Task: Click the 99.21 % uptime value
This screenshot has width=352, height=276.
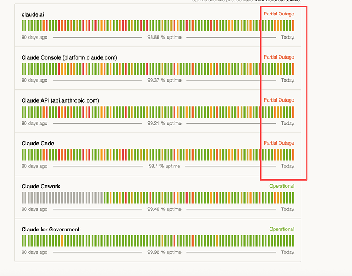Action: (164, 123)
